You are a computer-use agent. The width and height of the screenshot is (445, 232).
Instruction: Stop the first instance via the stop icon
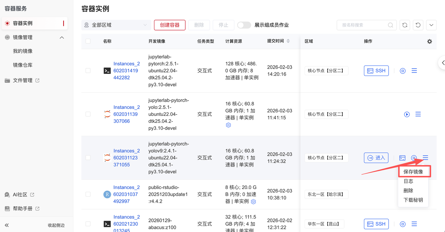403,71
